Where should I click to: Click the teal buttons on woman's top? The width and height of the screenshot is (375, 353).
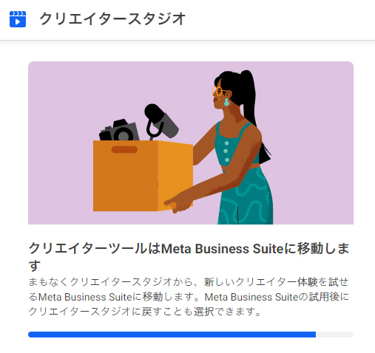pos(226,151)
